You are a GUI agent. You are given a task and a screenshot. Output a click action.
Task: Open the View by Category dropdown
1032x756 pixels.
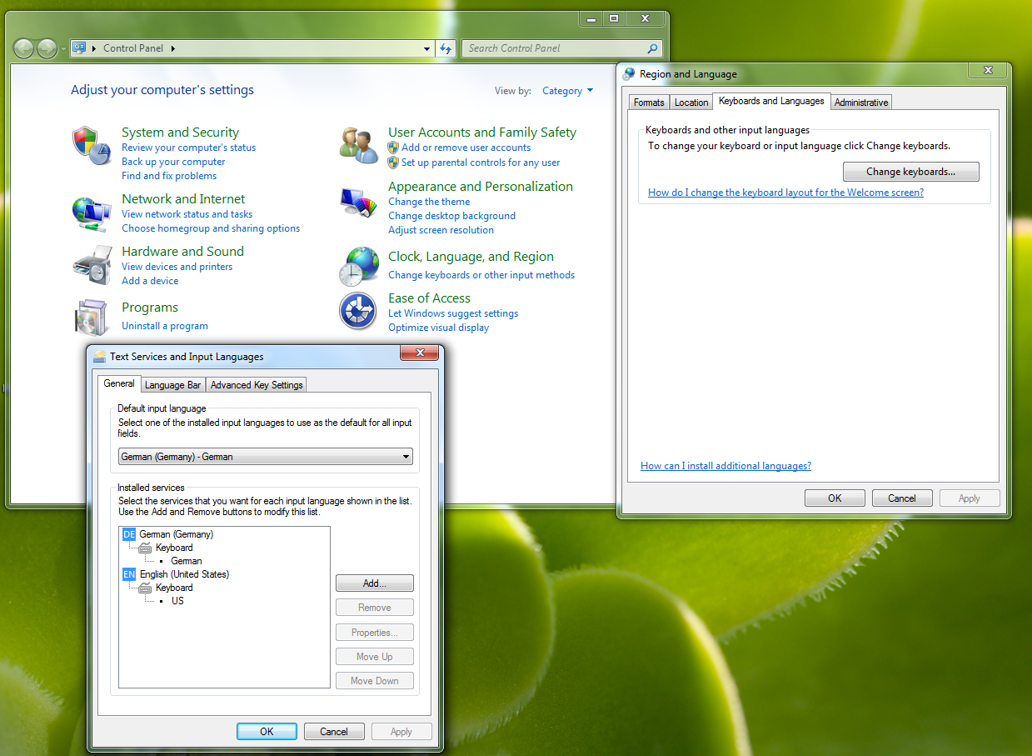567,91
